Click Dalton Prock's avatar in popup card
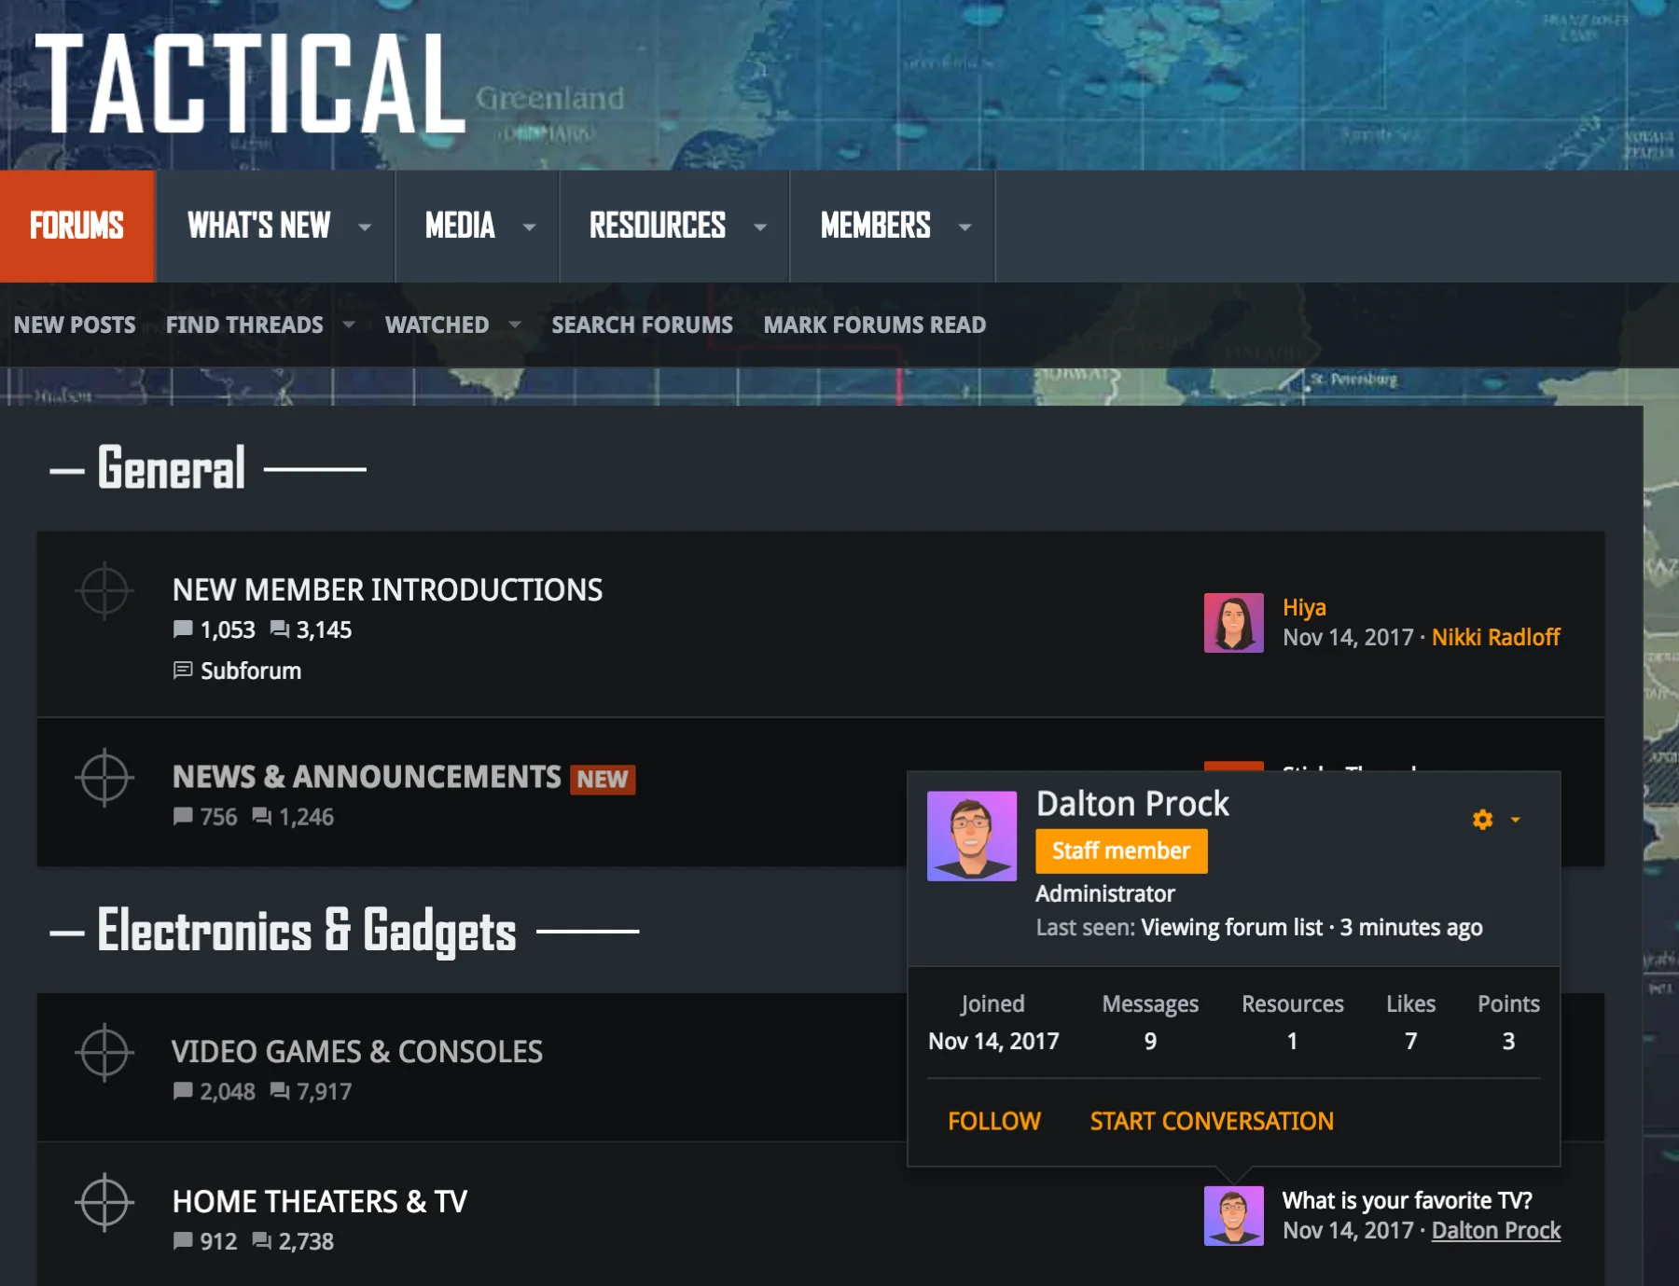1679x1286 pixels. point(971,836)
